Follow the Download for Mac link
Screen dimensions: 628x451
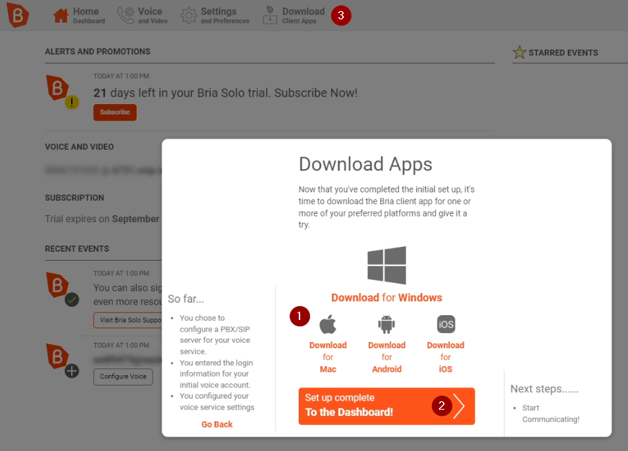click(328, 357)
